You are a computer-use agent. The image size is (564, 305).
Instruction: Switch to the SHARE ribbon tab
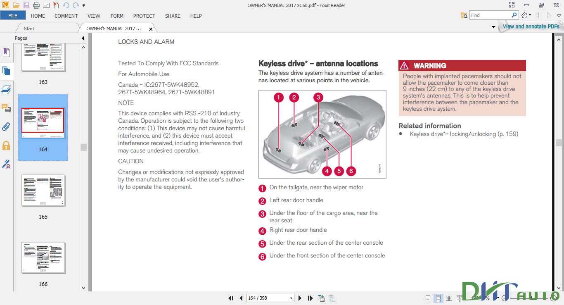173,16
